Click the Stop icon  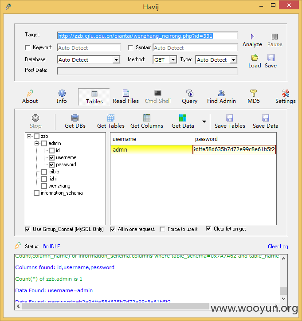[35, 118]
